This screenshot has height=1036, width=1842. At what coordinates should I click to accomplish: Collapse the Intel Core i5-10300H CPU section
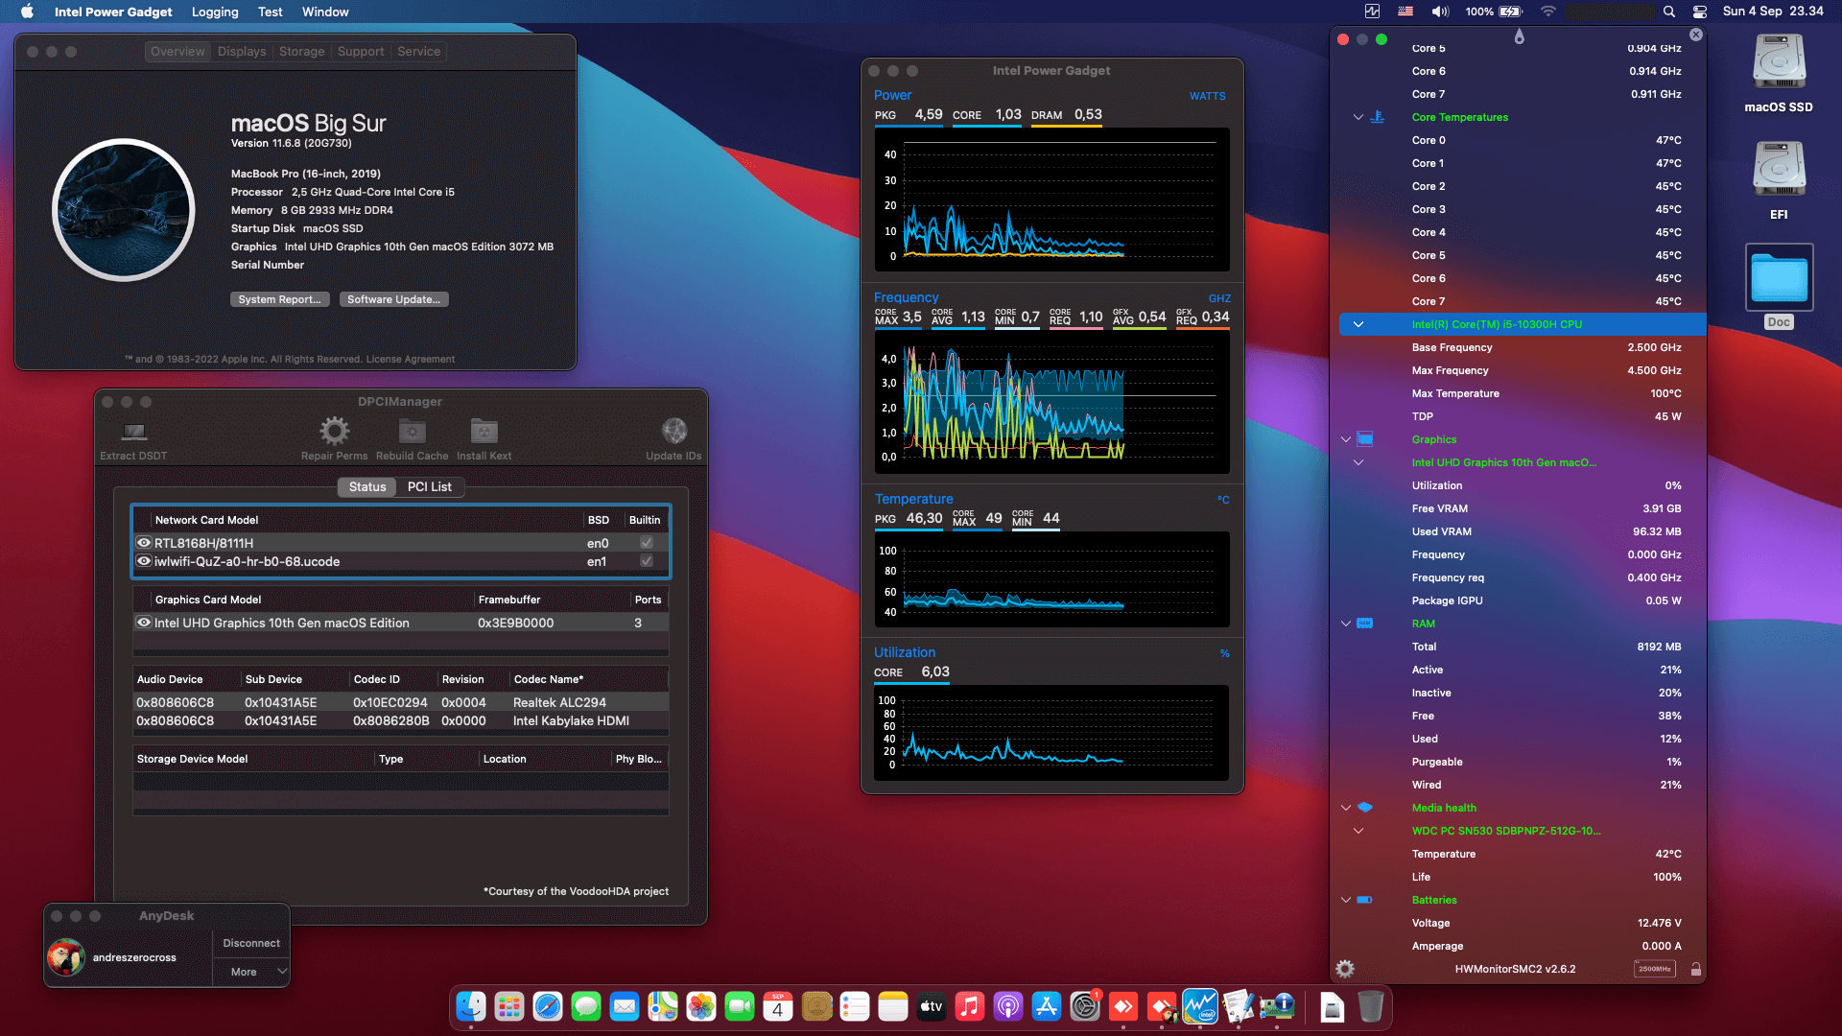pos(1358,324)
